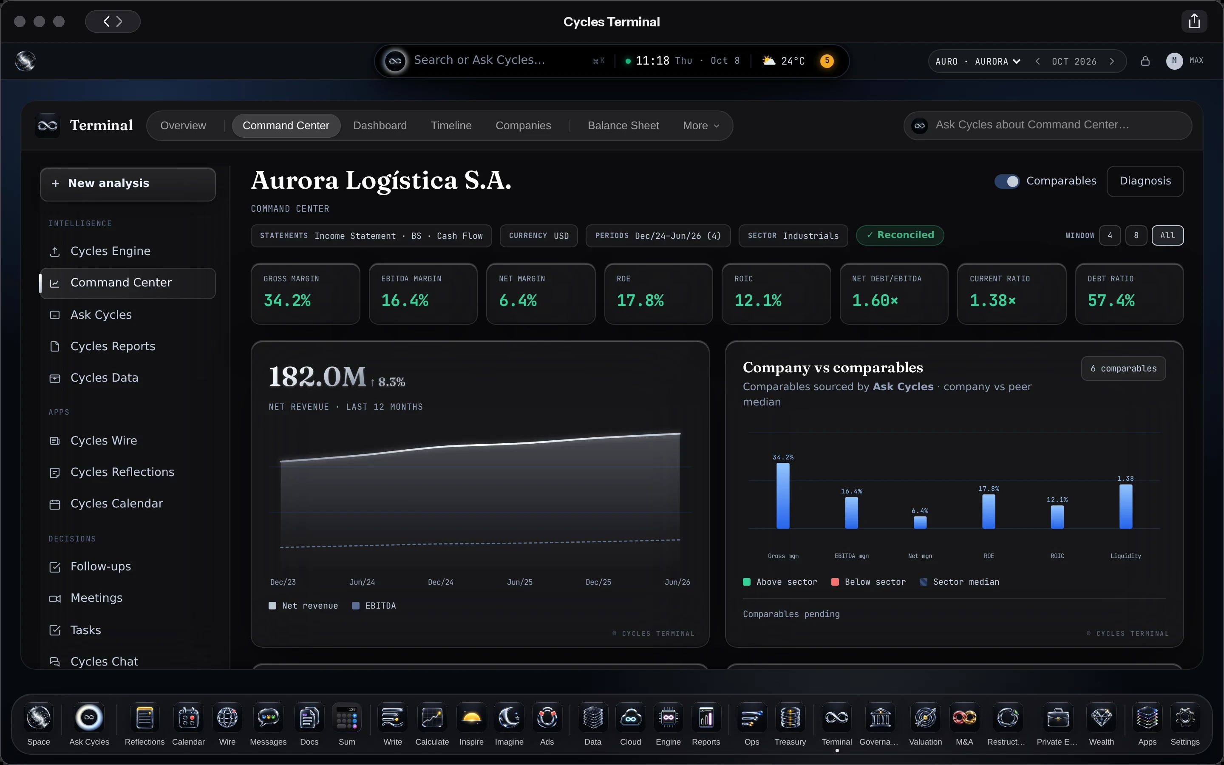Switch to the Balance Sheet tab
The height and width of the screenshot is (765, 1224).
623,125
